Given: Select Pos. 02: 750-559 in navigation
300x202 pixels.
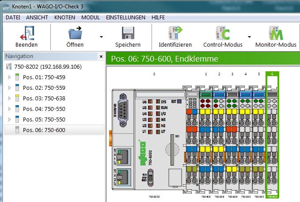Looking at the screenshot, I should point(44,88).
